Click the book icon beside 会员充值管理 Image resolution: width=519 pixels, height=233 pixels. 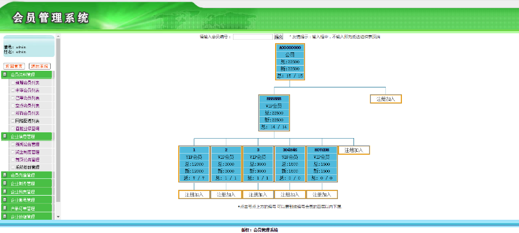point(5,175)
